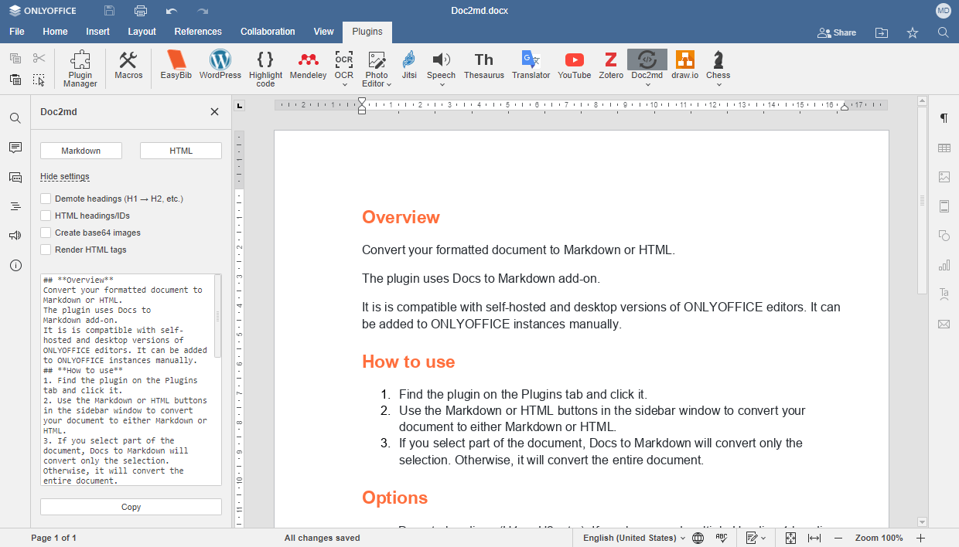Screen dimensions: 959x547
Task: Toggle the Doc2md plugin button
Action: pyautogui.click(x=647, y=63)
